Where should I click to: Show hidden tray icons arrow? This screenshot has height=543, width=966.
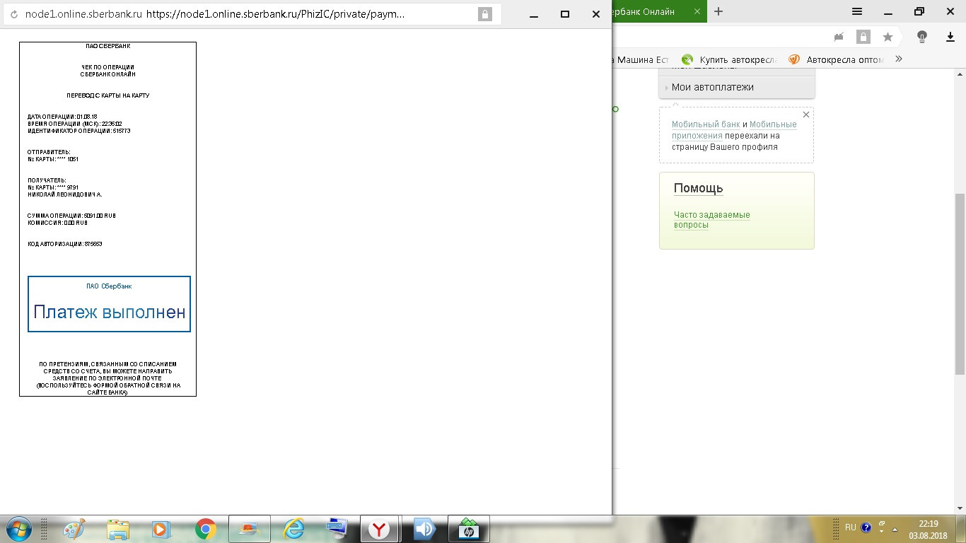tap(895, 529)
